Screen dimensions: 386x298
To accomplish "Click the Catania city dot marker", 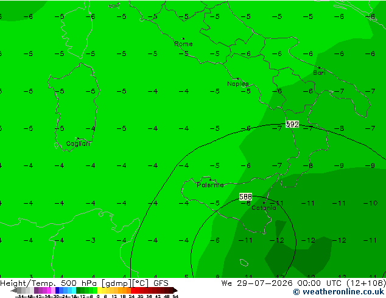I will (264, 203).
